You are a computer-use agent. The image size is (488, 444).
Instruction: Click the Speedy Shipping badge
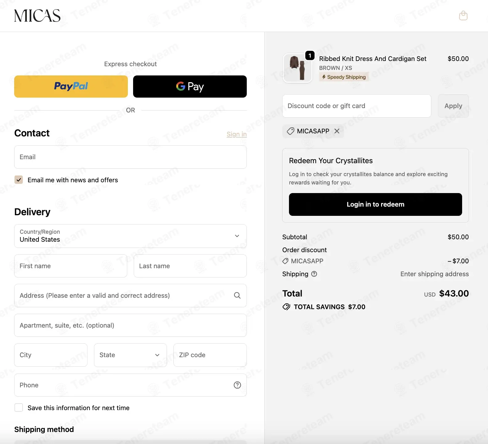coord(344,77)
